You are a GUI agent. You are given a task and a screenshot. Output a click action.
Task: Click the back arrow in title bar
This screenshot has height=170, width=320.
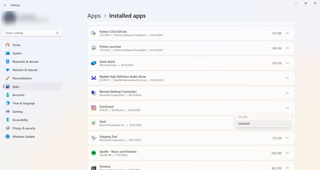click(5, 5)
